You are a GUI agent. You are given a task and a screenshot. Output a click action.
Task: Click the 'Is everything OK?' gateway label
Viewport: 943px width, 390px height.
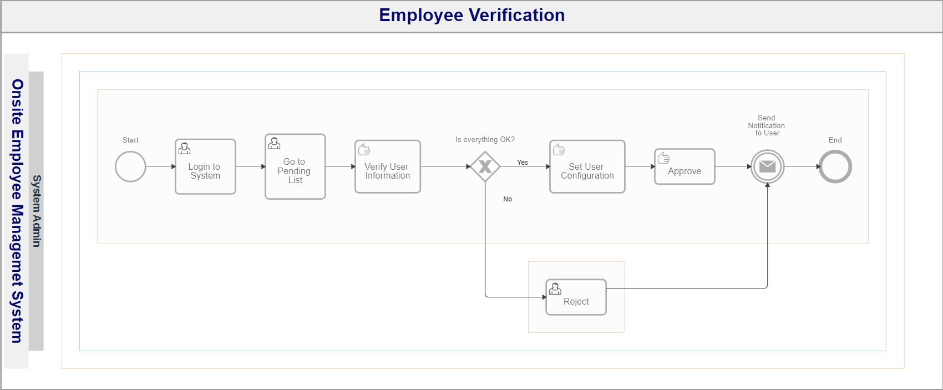[485, 140]
